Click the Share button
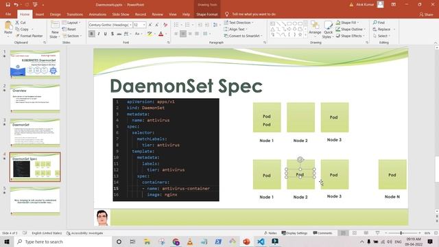439x247 pixels. pos(426,14)
